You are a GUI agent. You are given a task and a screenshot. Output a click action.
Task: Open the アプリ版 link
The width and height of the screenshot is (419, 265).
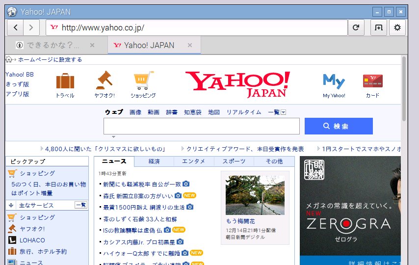point(17,94)
